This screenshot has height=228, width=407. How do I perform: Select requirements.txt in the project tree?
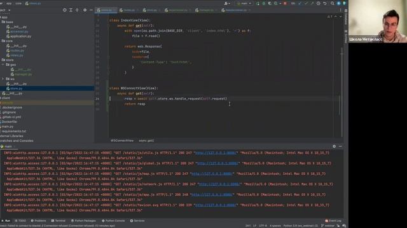pos(13,131)
